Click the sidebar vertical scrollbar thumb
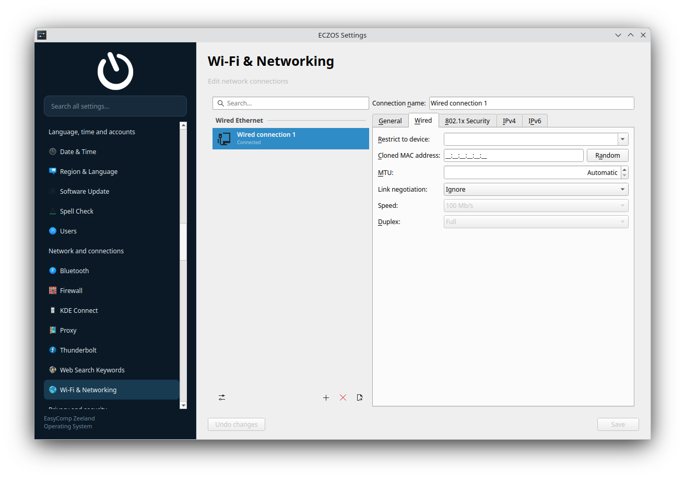The height and width of the screenshot is (480, 685). [183, 241]
